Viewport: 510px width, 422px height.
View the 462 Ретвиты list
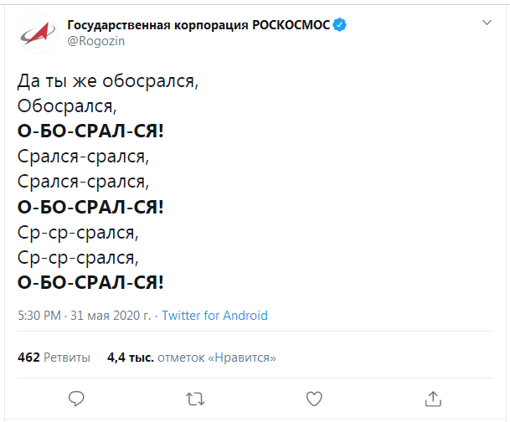pos(54,358)
